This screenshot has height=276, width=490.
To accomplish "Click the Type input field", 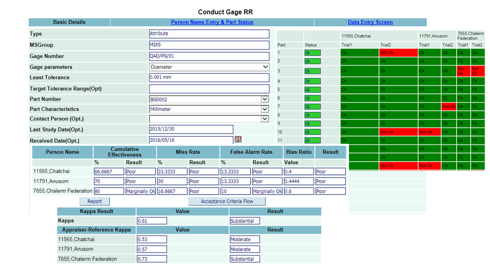I will tap(209, 34).
